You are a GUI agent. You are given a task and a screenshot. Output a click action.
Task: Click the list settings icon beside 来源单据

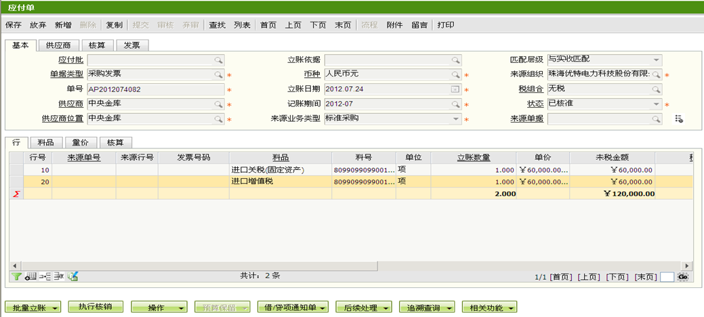click(678, 119)
